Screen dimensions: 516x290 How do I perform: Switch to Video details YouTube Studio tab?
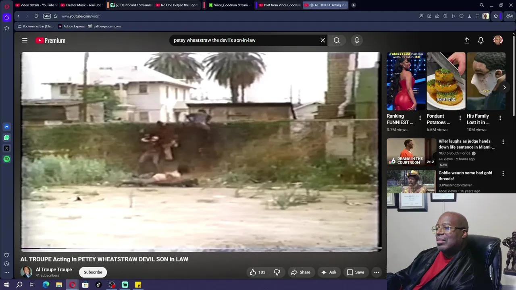coord(36,5)
